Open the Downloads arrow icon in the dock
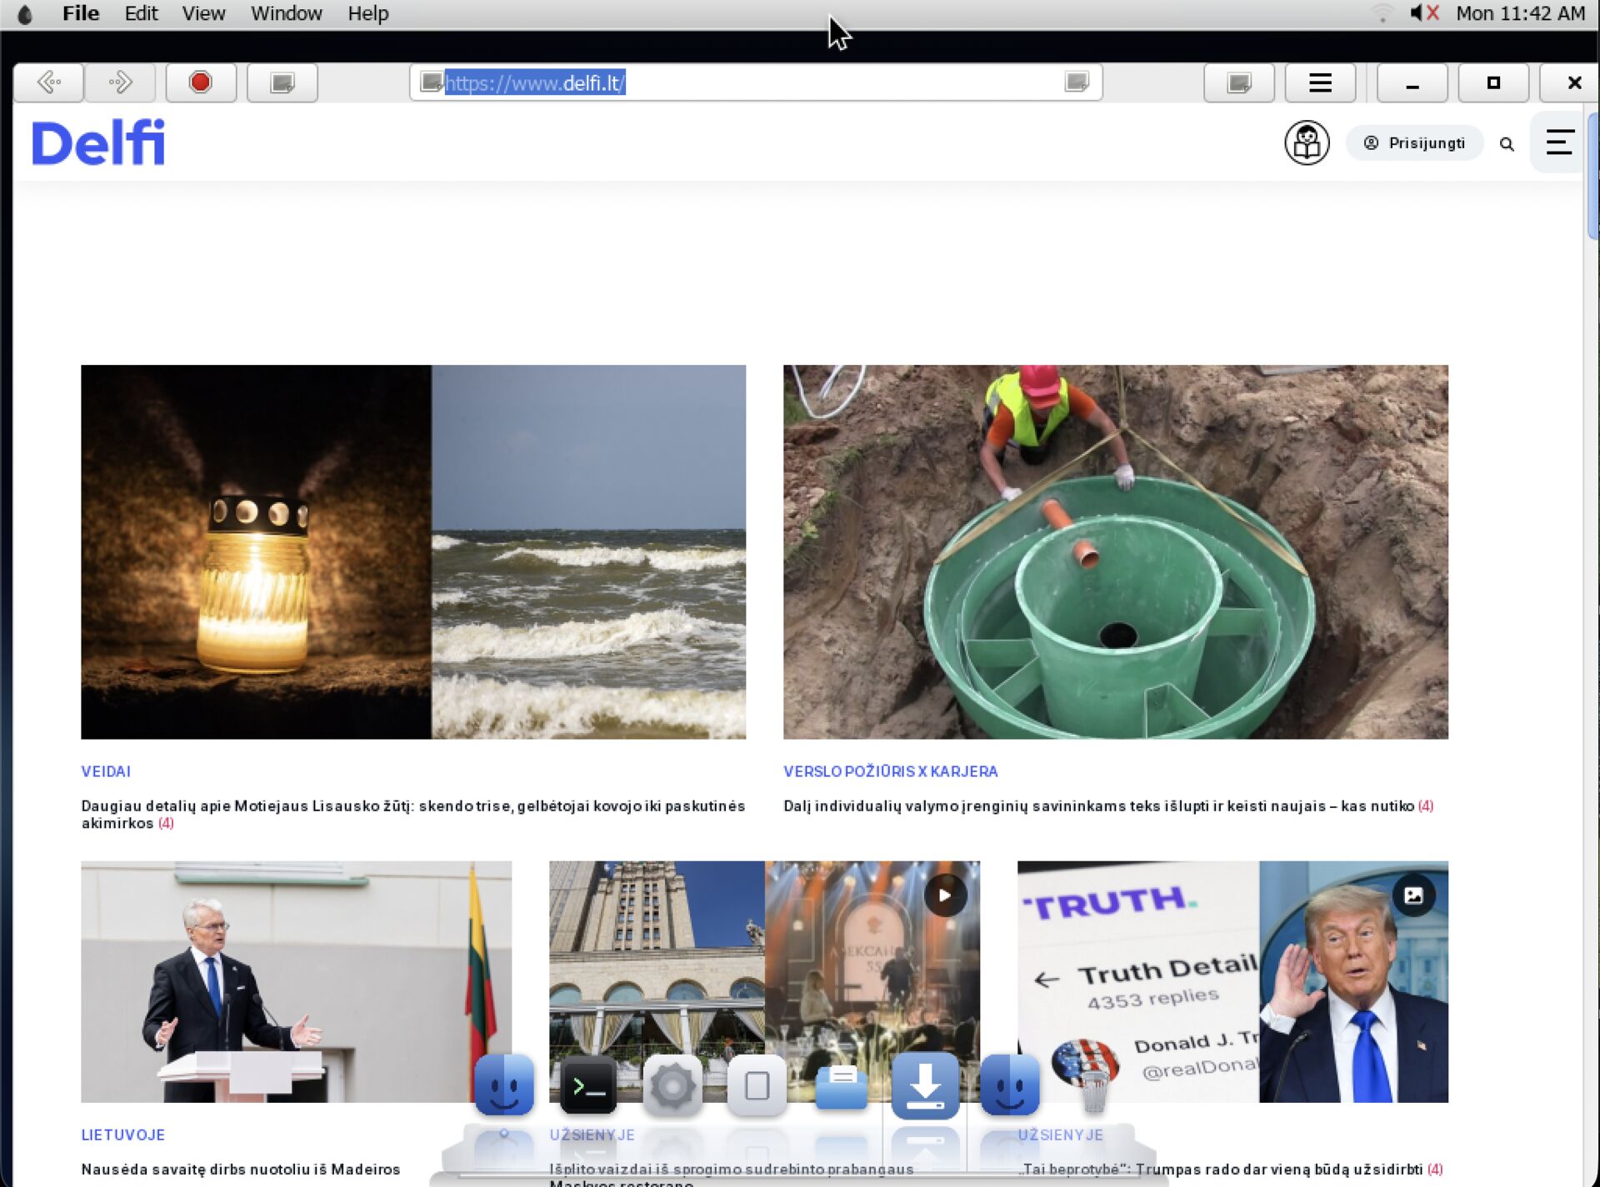 (925, 1085)
